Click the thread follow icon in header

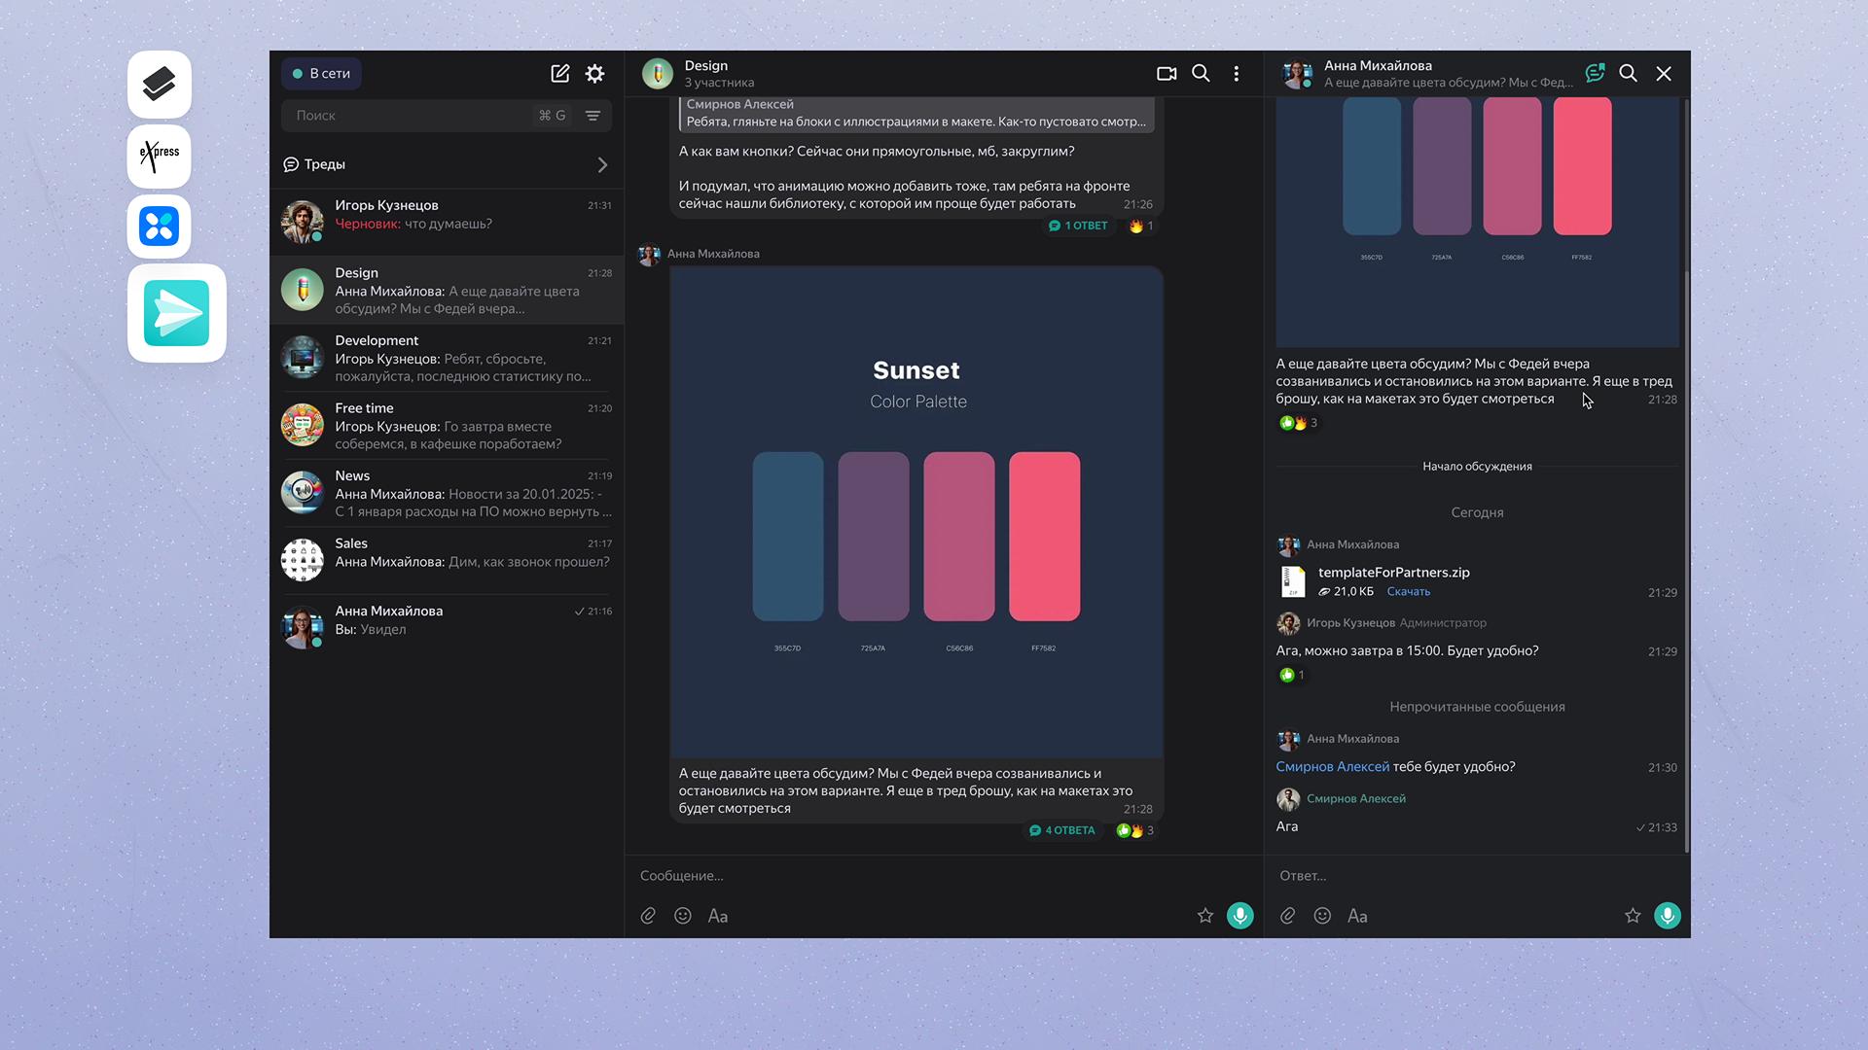[x=1594, y=74]
